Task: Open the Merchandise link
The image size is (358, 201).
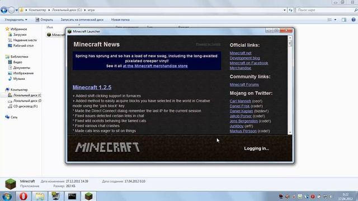Action: tap(241, 68)
